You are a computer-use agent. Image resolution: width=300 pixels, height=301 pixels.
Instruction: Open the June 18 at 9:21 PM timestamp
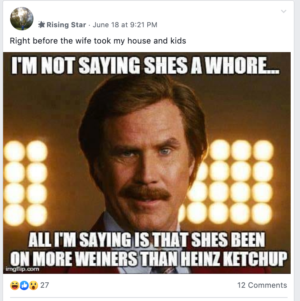[125, 25]
